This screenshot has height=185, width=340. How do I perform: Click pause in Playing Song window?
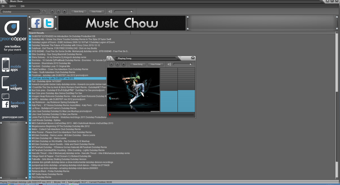(x=117, y=64)
